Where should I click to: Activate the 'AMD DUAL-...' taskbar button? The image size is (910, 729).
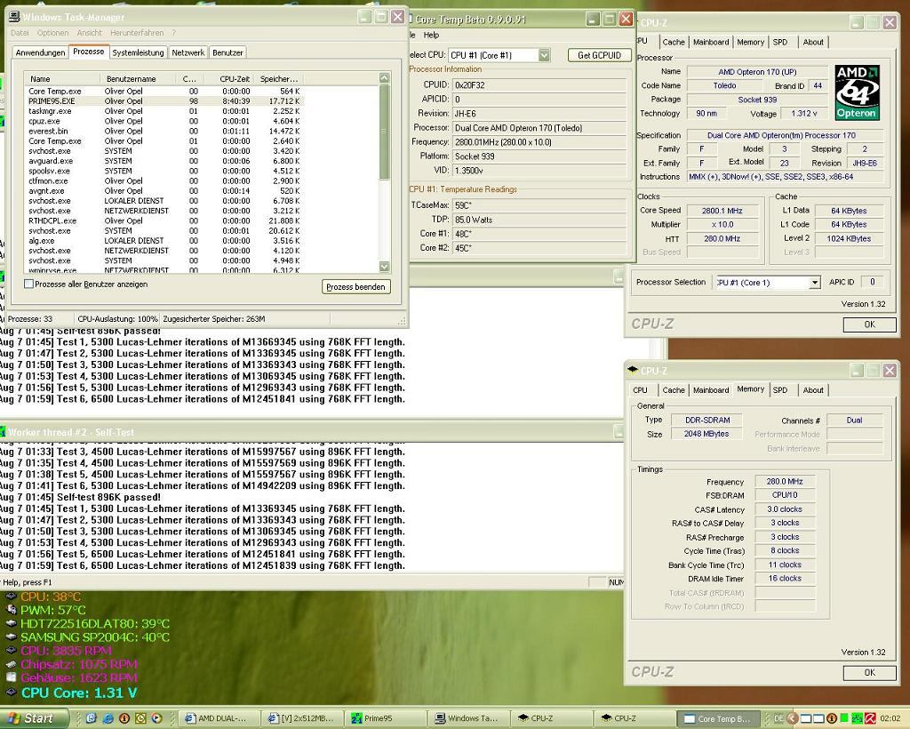click(220, 718)
